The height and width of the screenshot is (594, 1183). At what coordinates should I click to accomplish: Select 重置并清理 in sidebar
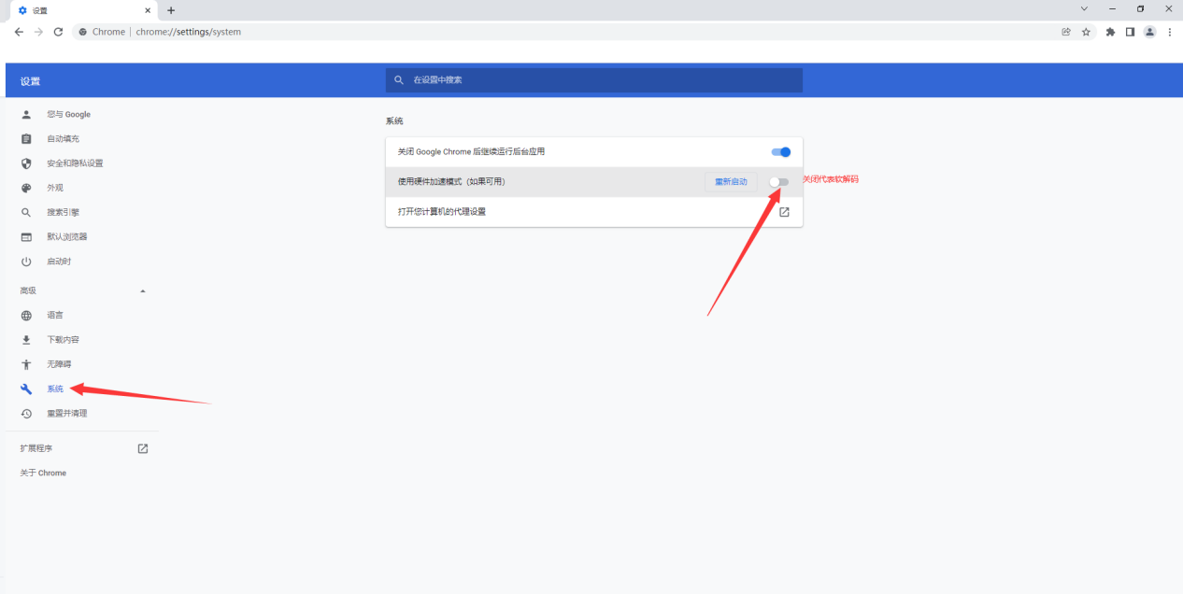coord(66,414)
